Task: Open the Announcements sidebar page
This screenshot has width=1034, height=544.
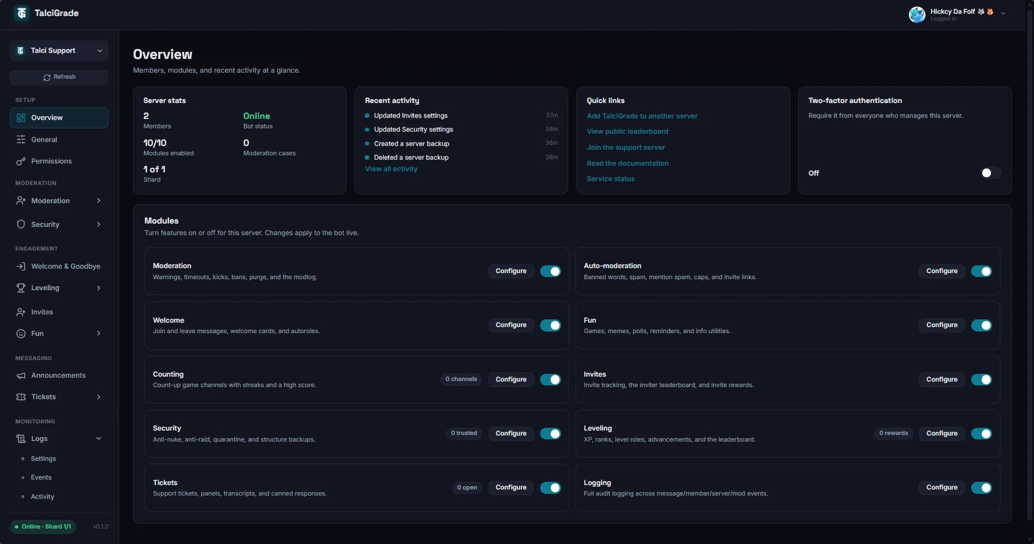Action: (x=59, y=376)
